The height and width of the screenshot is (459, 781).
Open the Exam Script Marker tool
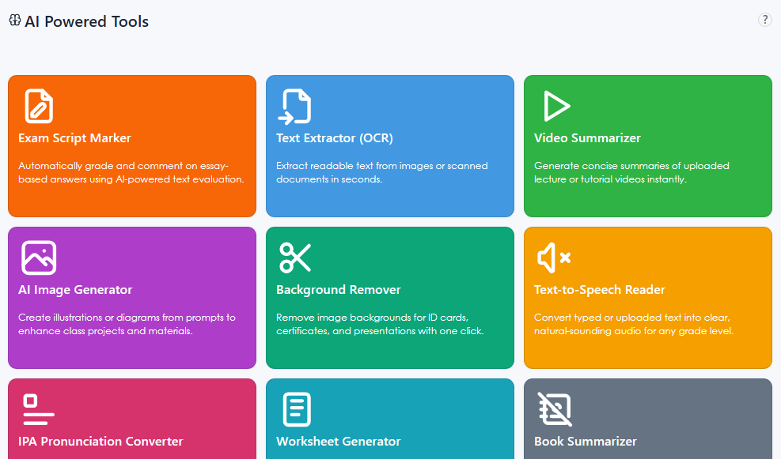point(131,146)
